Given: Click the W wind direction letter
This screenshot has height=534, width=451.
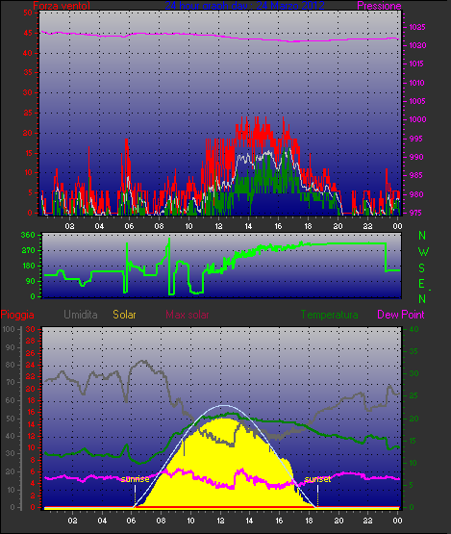Looking at the screenshot, I should click(x=423, y=252).
